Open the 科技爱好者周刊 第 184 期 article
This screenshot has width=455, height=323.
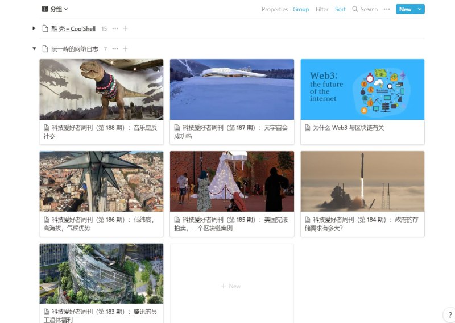point(362,223)
